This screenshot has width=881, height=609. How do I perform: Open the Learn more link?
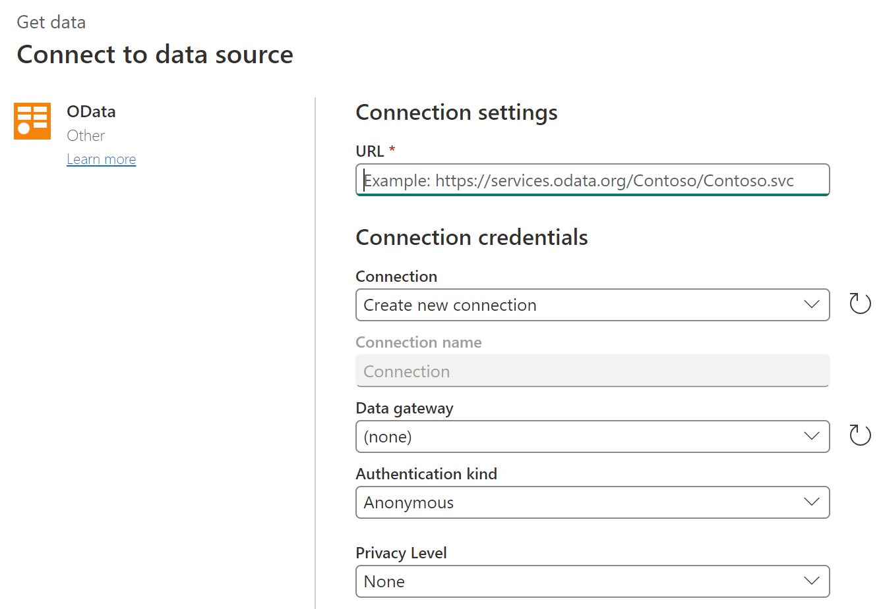pos(102,159)
